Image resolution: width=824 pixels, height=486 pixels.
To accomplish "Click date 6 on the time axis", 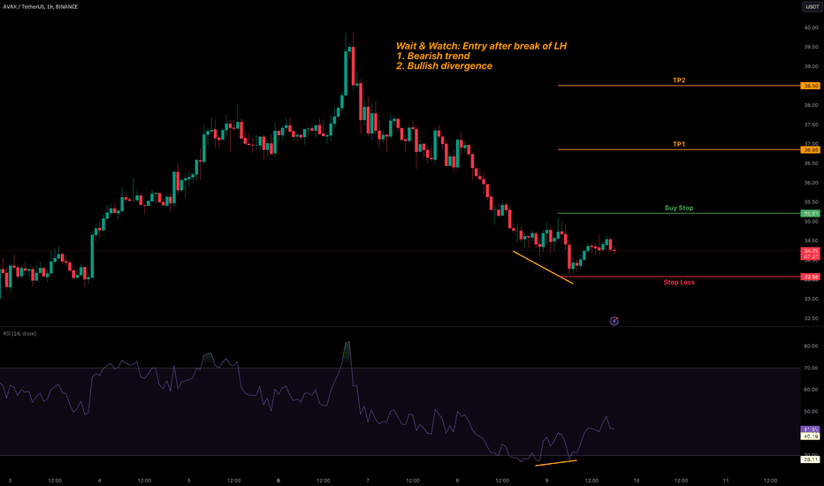I will 278,481.
